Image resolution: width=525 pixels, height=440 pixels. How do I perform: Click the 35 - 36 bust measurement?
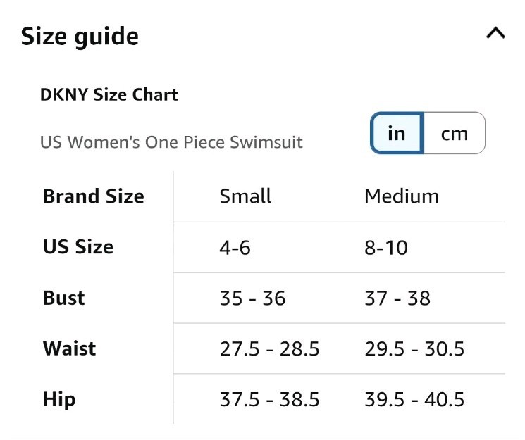tap(253, 298)
